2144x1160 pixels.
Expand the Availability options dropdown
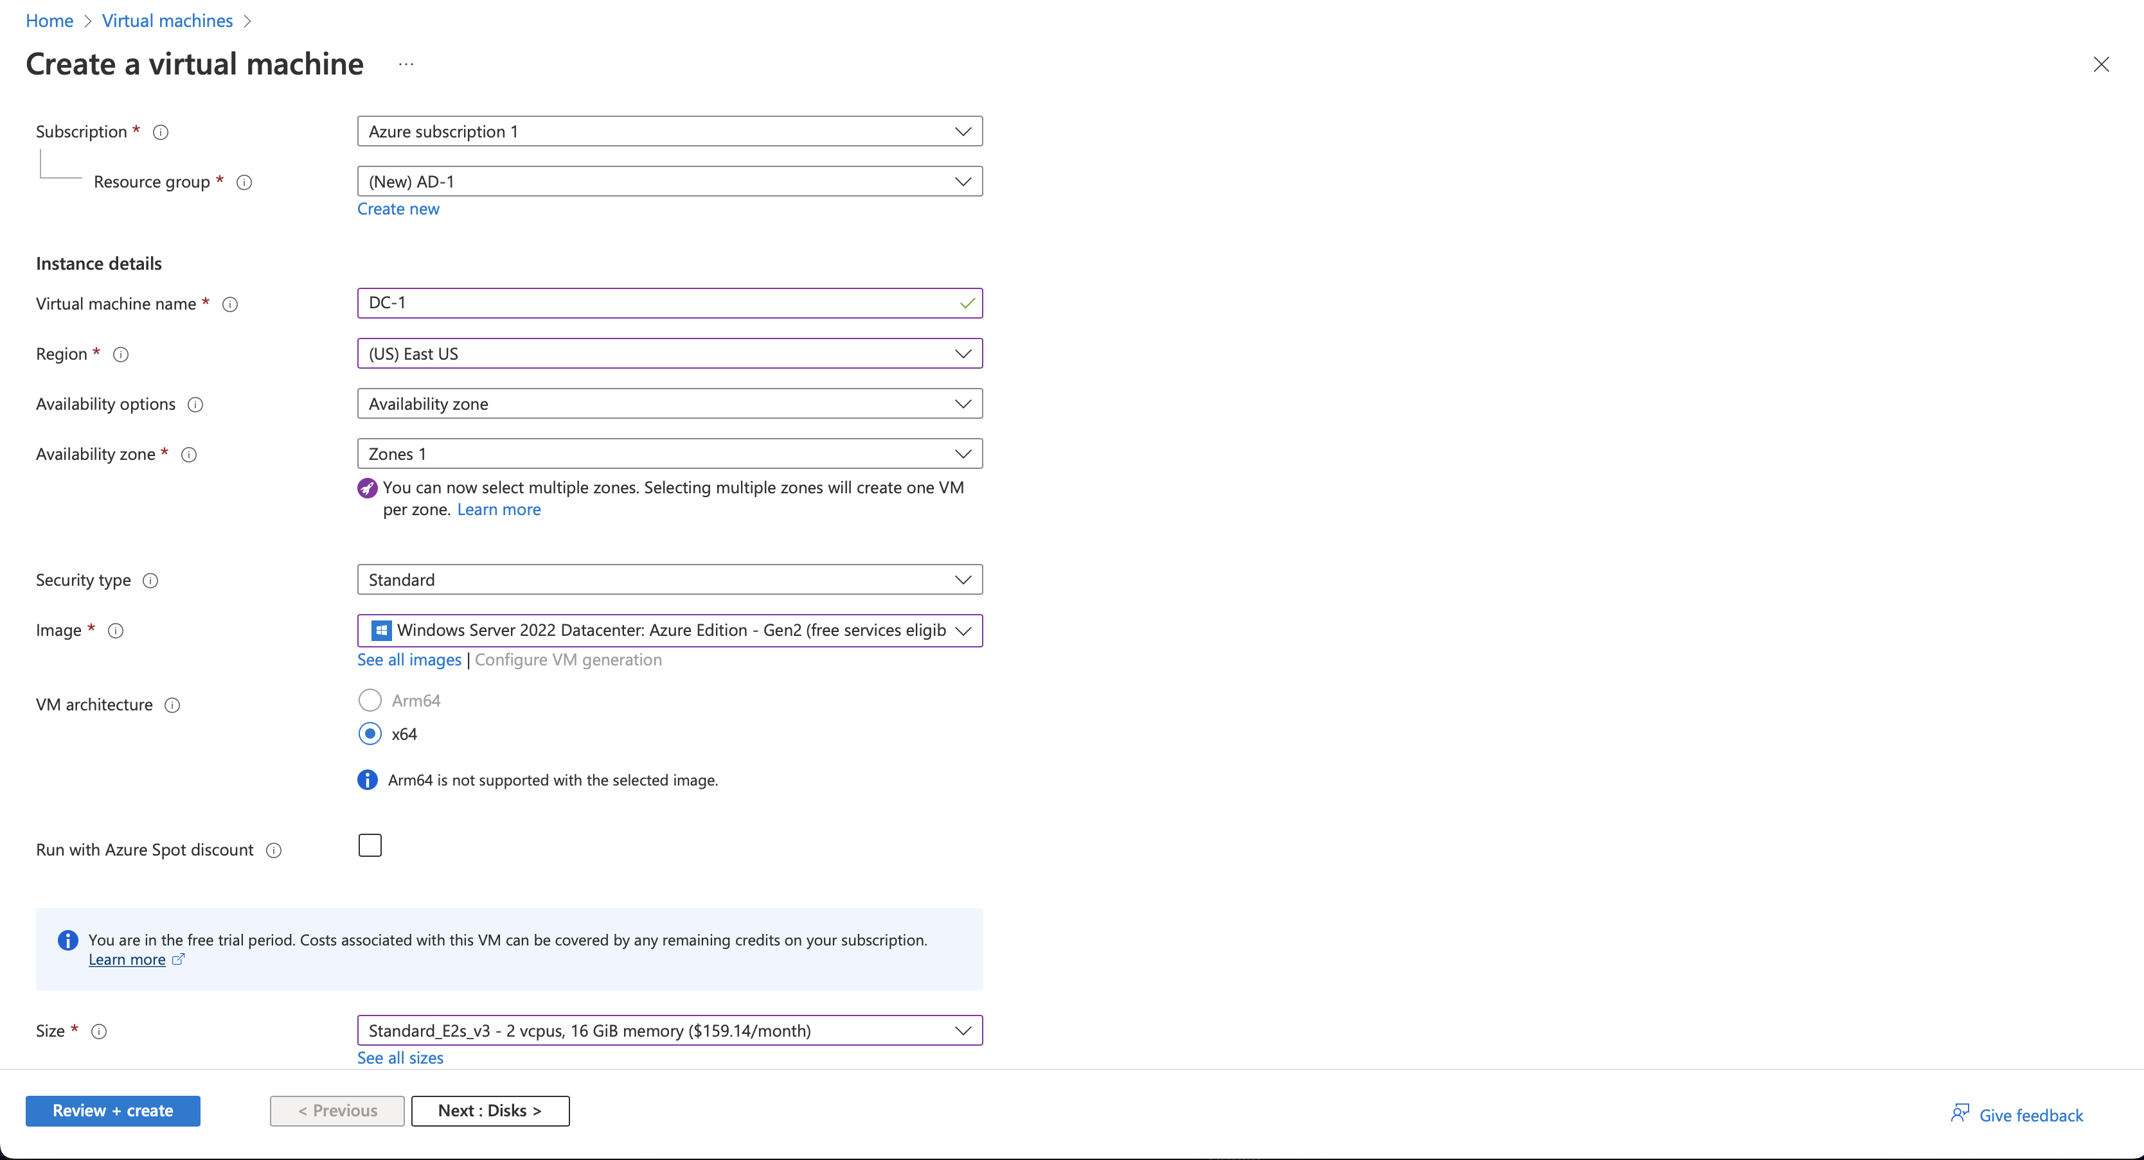click(670, 403)
